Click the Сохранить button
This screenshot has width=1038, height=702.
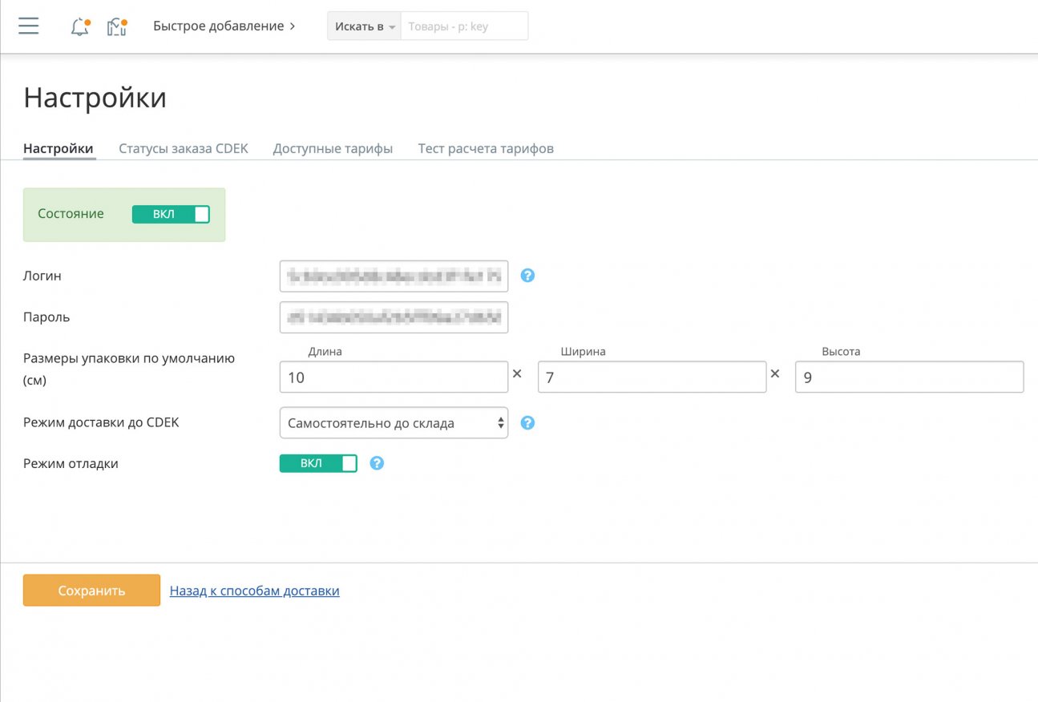pos(91,591)
